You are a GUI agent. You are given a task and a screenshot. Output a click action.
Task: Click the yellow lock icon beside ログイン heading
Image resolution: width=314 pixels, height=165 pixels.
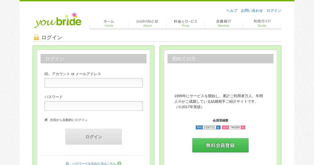coord(36,37)
